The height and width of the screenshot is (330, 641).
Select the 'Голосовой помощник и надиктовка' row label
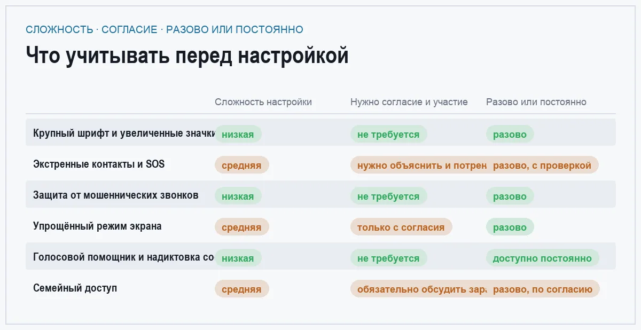tap(124, 257)
